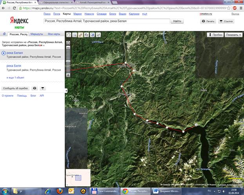Reload the page with the refresh icon

[x=14, y=8]
